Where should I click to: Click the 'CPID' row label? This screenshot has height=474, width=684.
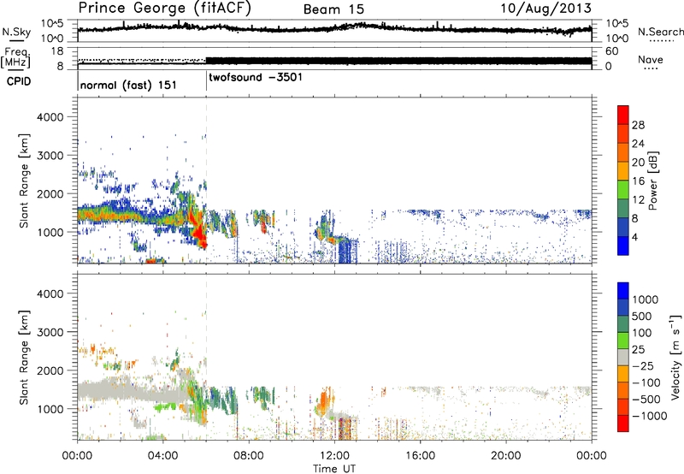[19, 81]
